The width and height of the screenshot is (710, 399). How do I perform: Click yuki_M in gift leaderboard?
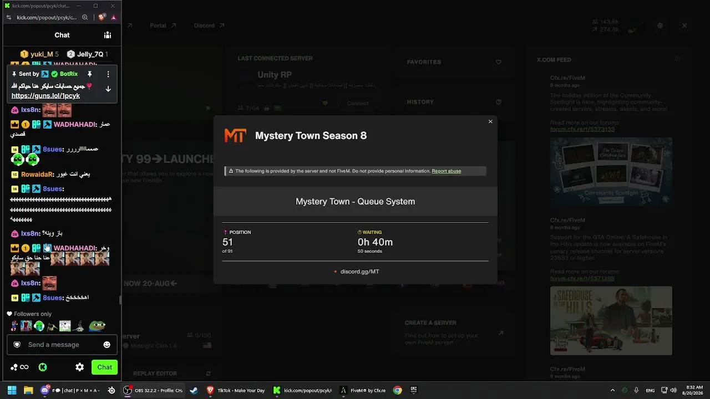pos(42,54)
